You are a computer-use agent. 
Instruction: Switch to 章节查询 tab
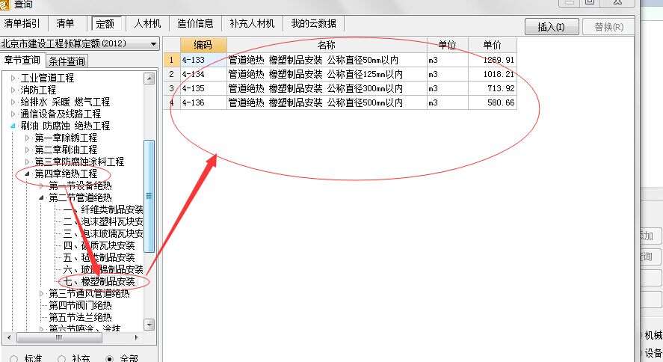click(22, 60)
